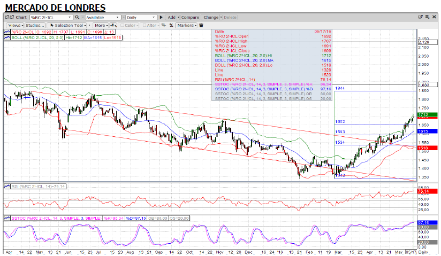Screen dimensions: 441x256
Task: Click the crosshair tool icon
Action: (164, 25)
